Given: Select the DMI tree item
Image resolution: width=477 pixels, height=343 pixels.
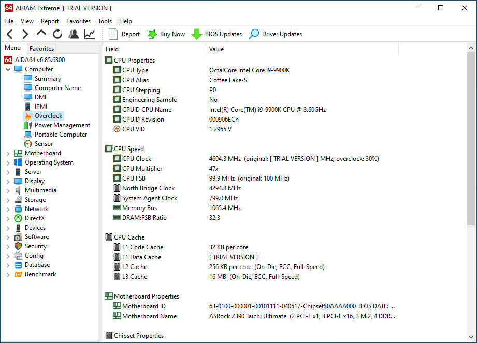Looking at the screenshot, I should 40,97.
